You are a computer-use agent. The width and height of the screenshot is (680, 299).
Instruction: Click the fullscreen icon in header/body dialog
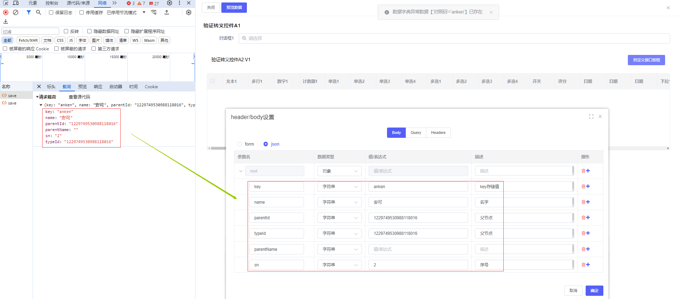coord(591,117)
